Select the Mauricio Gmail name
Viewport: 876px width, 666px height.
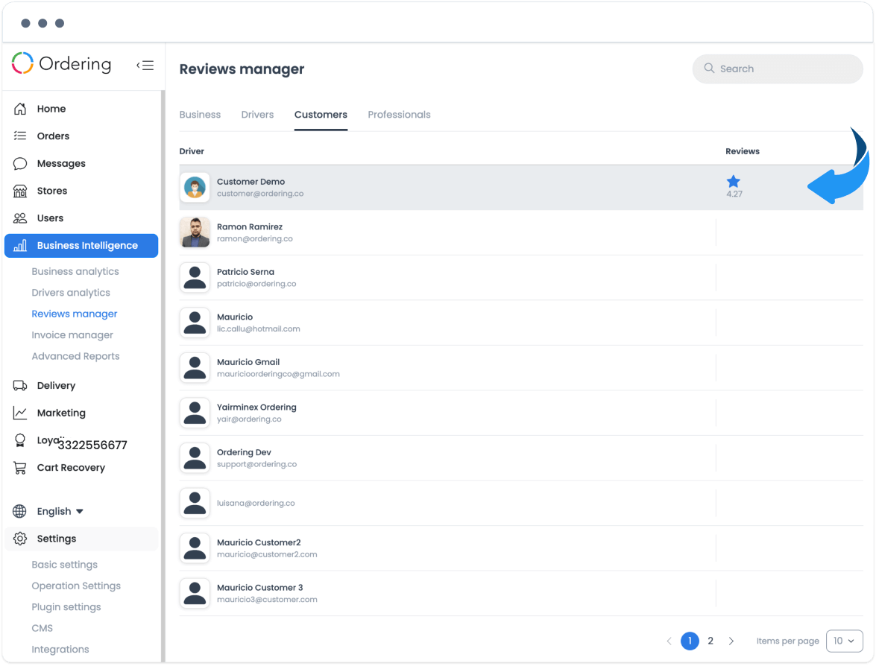pos(248,362)
